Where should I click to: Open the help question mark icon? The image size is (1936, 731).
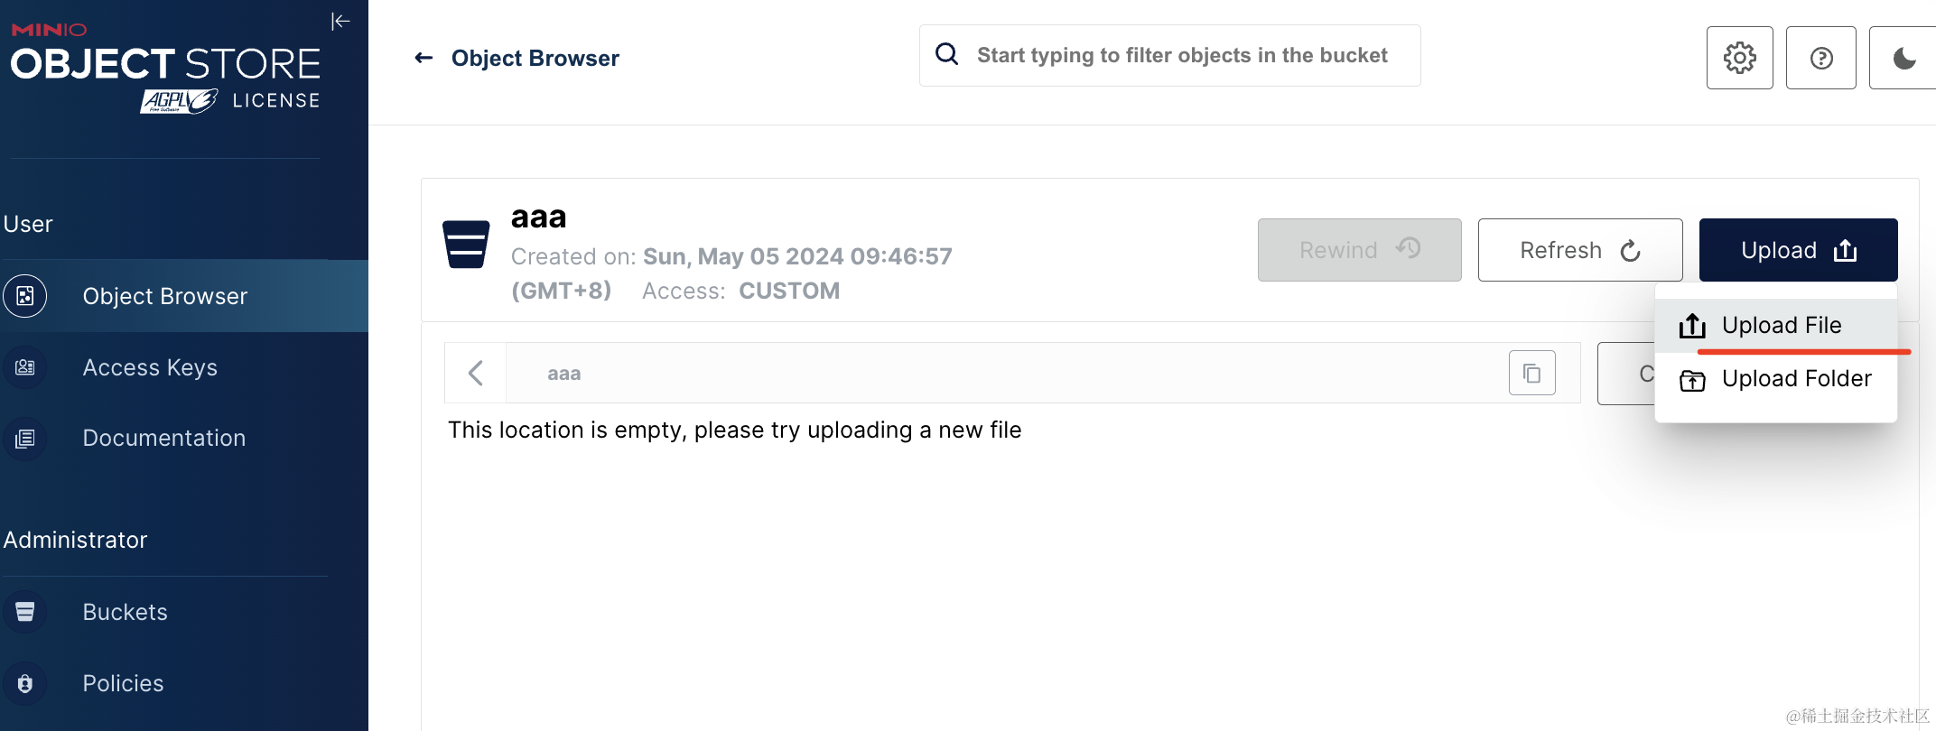pos(1820,59)
